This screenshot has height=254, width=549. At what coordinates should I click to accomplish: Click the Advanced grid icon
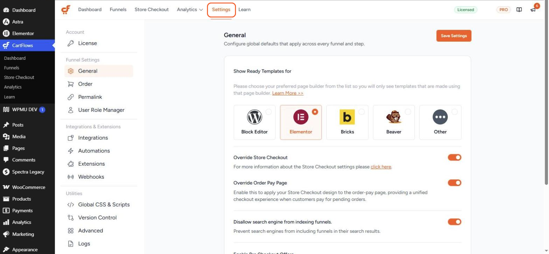pos(71,231)
